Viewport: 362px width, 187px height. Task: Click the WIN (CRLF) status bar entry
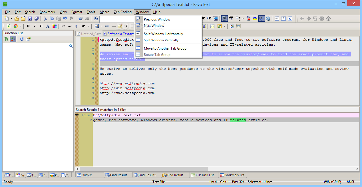click(x=333, y=182)
